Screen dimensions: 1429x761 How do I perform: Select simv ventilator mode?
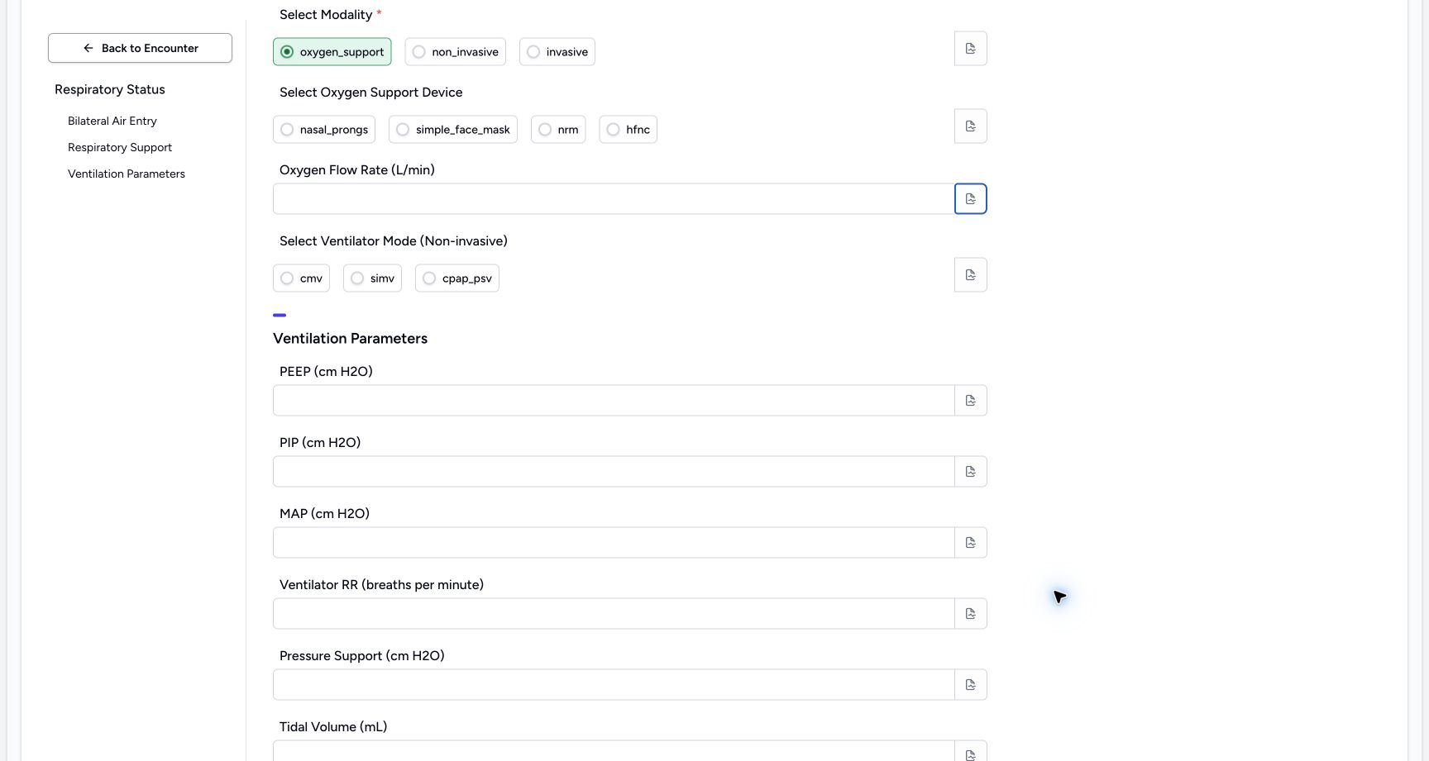[372, 278]
